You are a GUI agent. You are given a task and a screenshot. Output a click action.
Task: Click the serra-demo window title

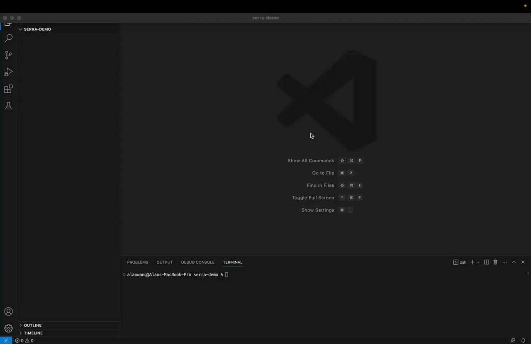tap(265, 18)
